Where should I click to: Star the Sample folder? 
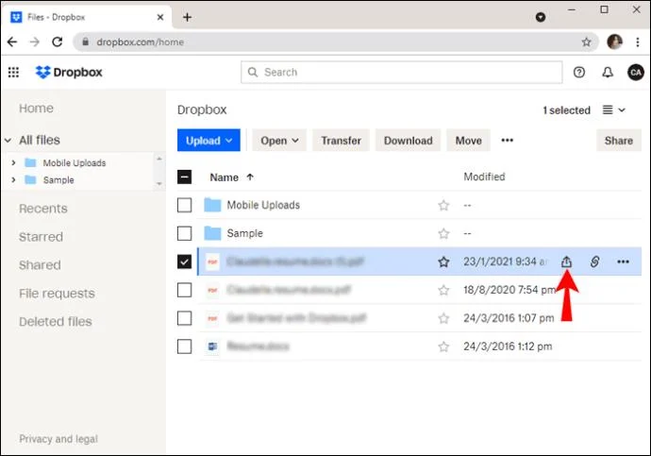(x=443, y=233)
